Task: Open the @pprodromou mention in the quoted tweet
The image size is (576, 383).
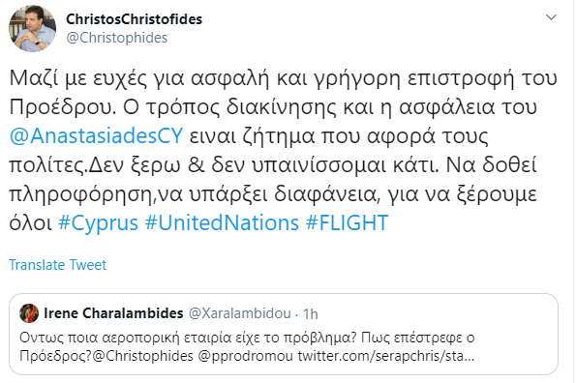Action: coord(246,356)
